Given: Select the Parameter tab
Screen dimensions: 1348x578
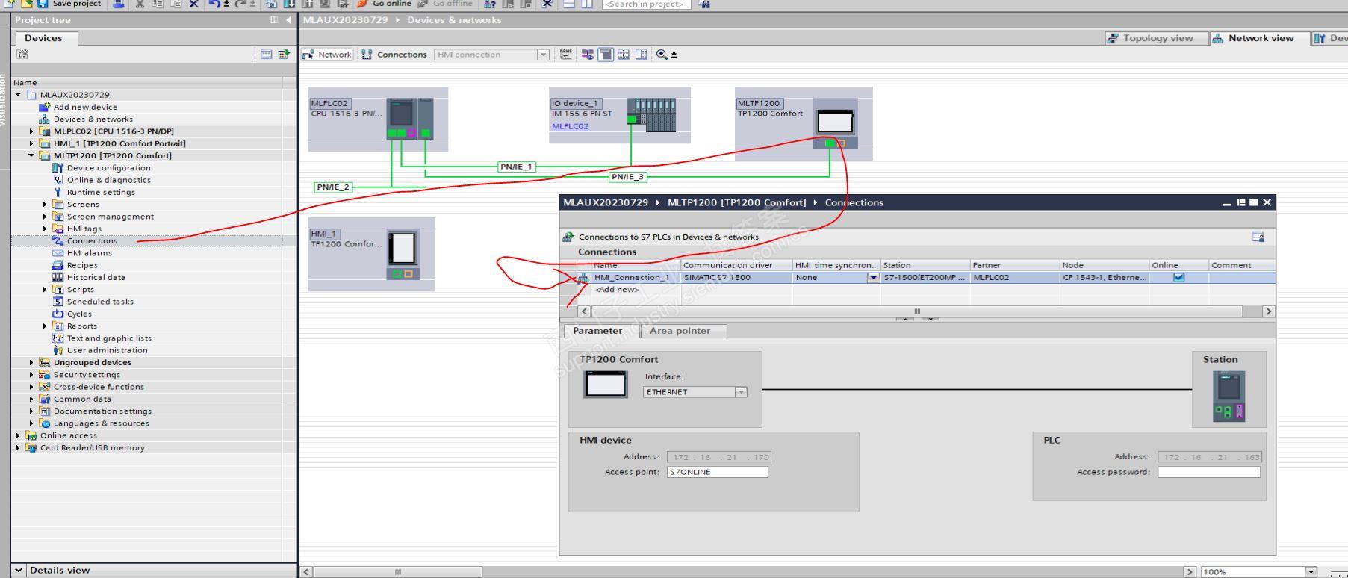Looking at the screenshot, I should click(597, 331).
